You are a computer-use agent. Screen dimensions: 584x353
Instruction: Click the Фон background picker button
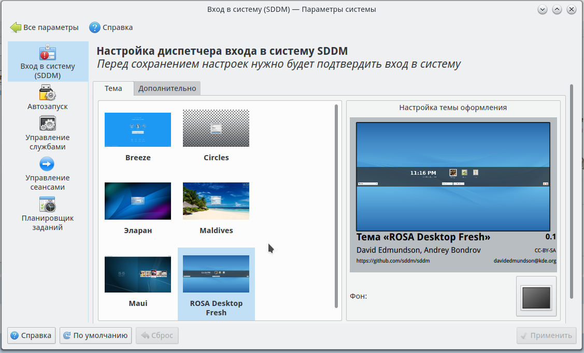tap(536, 297)
